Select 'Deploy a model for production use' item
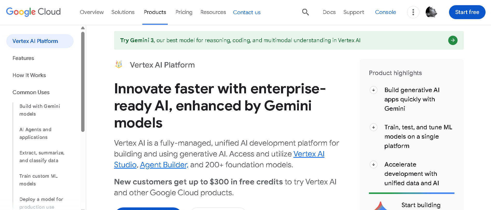This screenshot has width=491, height=210. click(41, 203)
